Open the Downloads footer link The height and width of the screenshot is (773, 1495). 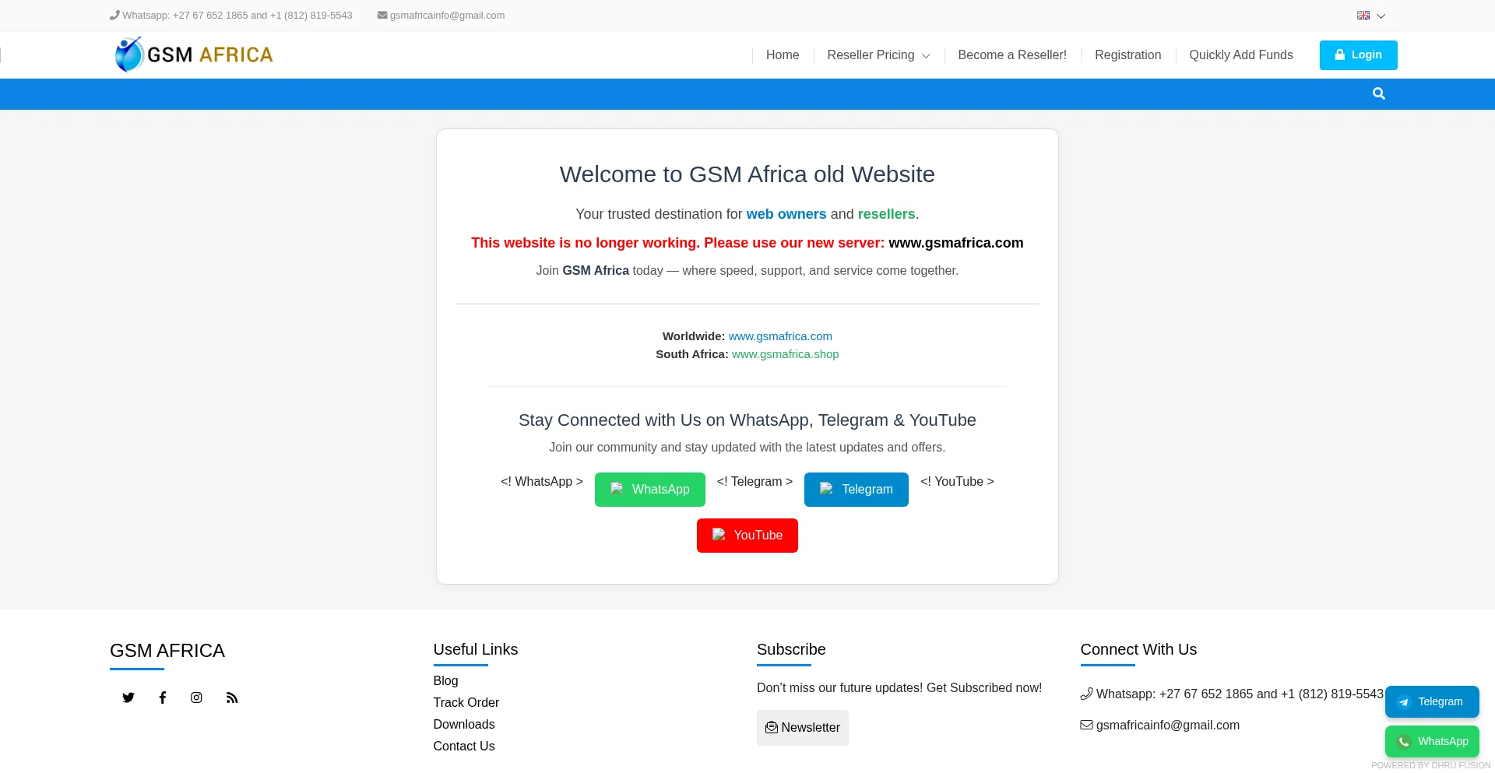[464, 725]
